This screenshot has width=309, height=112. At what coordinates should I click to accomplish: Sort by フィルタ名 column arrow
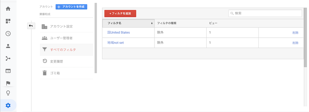click(152, 23)
